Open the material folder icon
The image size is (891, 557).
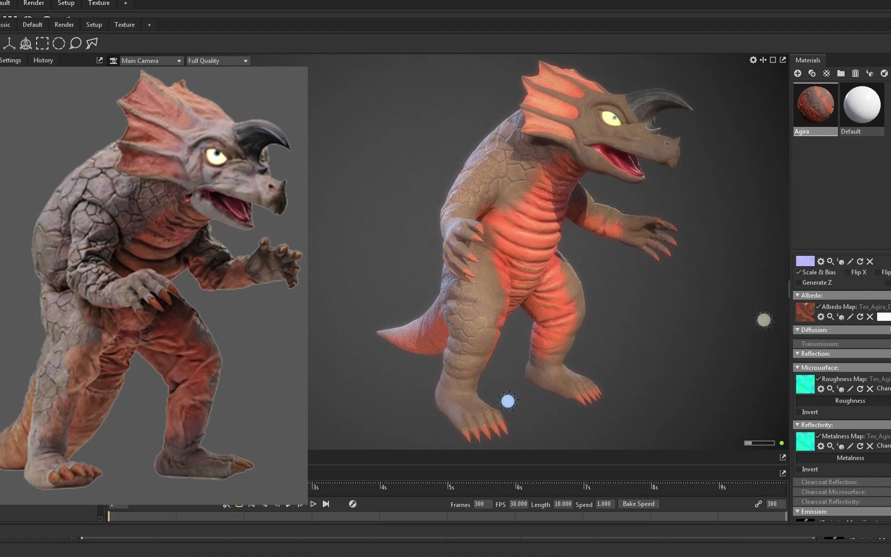pos(841,74)
